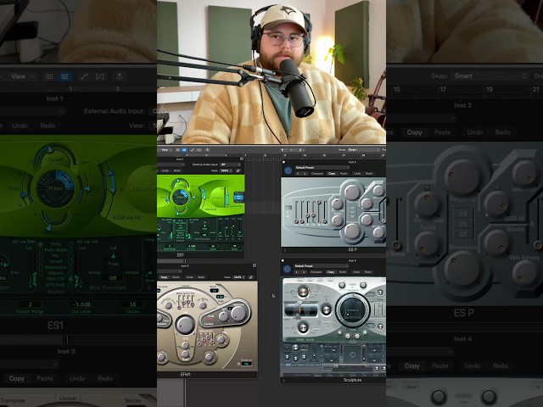543x407 pixels.
Task: Select the top octave button in ES P
Action: pyautogui.click(x=288, y=208)
